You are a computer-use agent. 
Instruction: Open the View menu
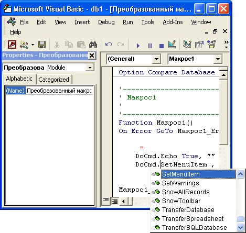60,22
